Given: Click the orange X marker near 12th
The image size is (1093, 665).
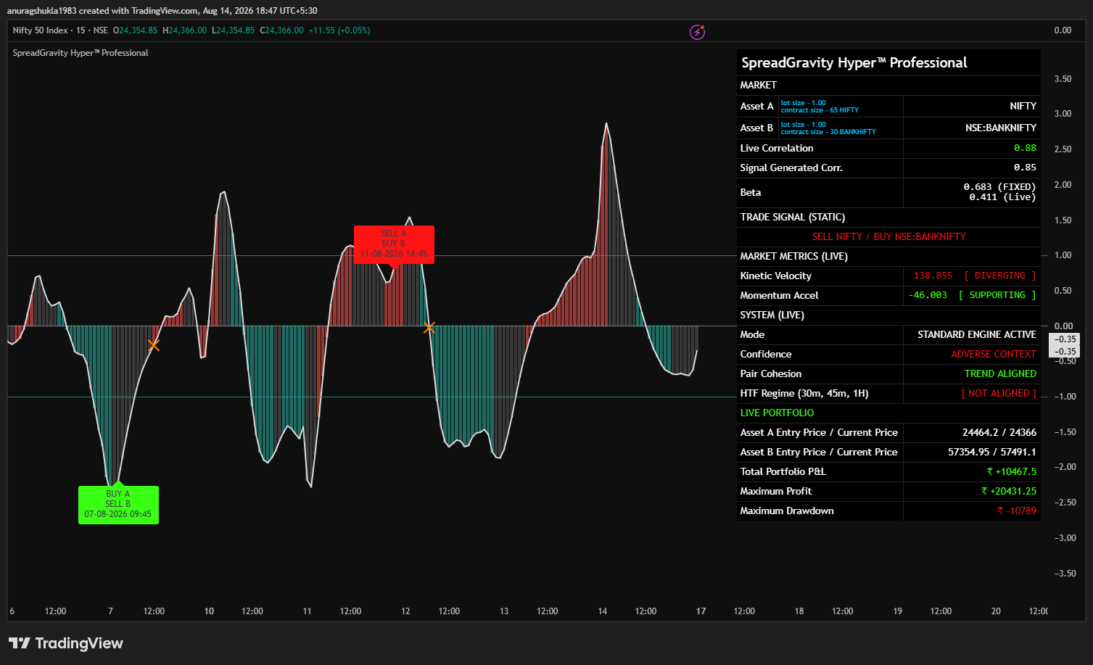Looking at the screenshot, I should 429,328.
